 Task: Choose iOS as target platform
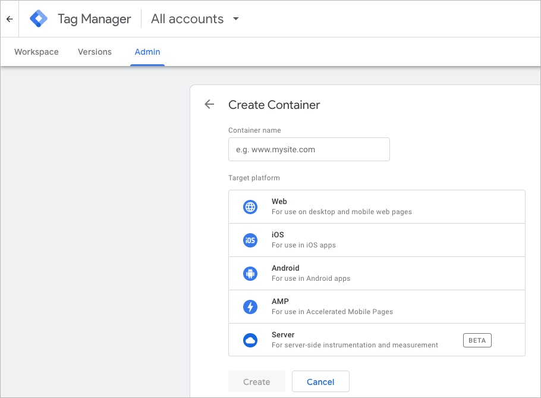(x=377, y=240)
